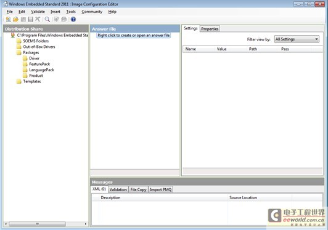
Task: Switch to the File Copy messages tab
Action: click(x=138, y=189)
